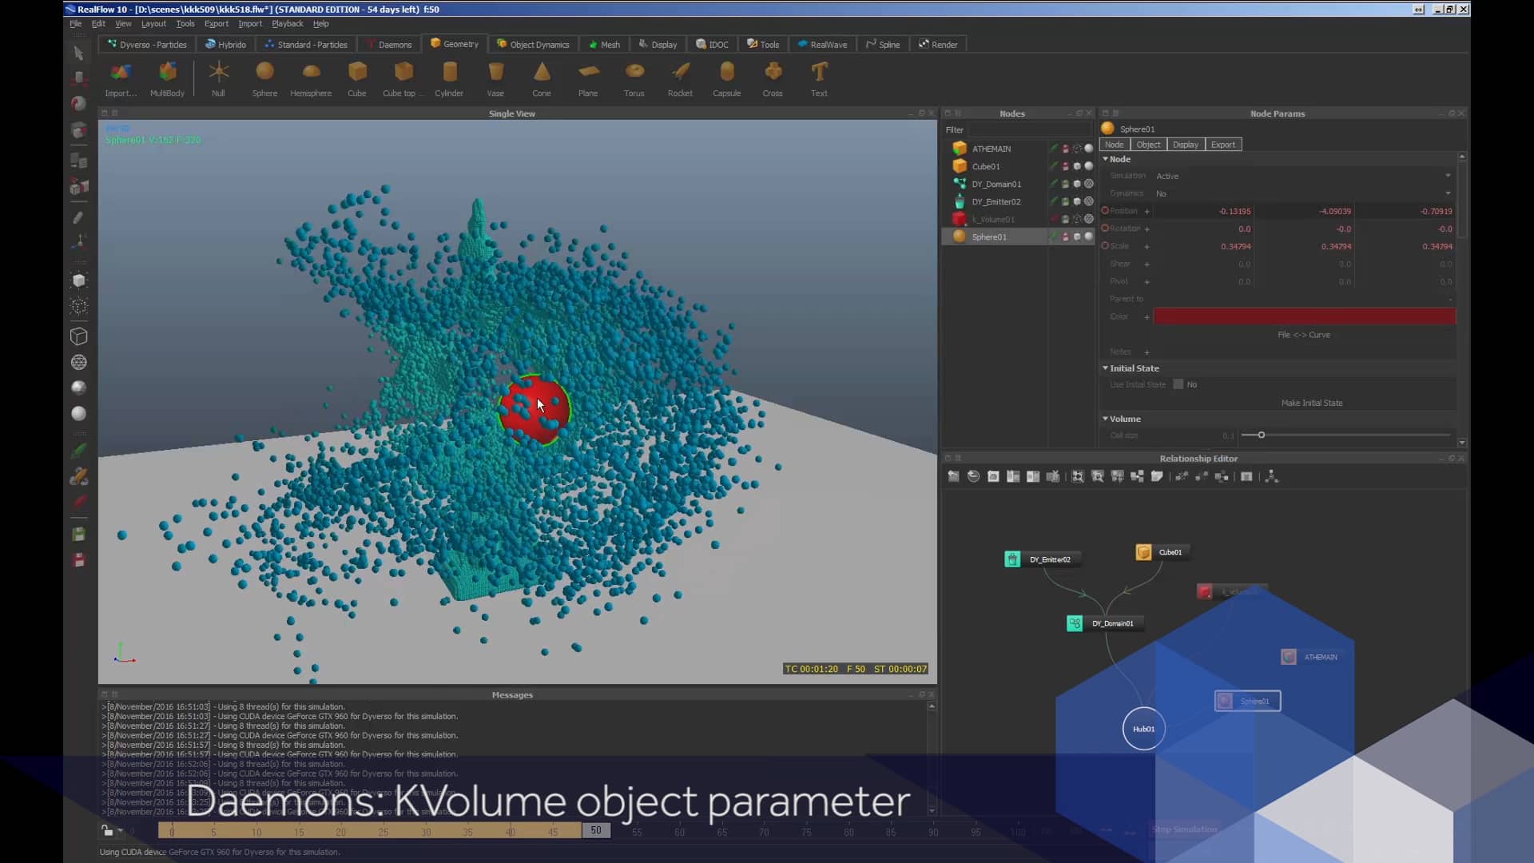Toggle Position animation key circle
The width and height of the screenshot is (1534, 863).
(x=1105, y=211)
